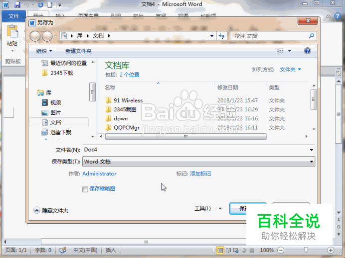Open the File tab in Word
This screenshot has width=345, height=258.
[13, 16]
